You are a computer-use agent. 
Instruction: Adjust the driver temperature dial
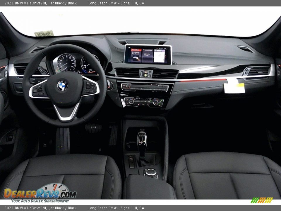coord(131,101)
